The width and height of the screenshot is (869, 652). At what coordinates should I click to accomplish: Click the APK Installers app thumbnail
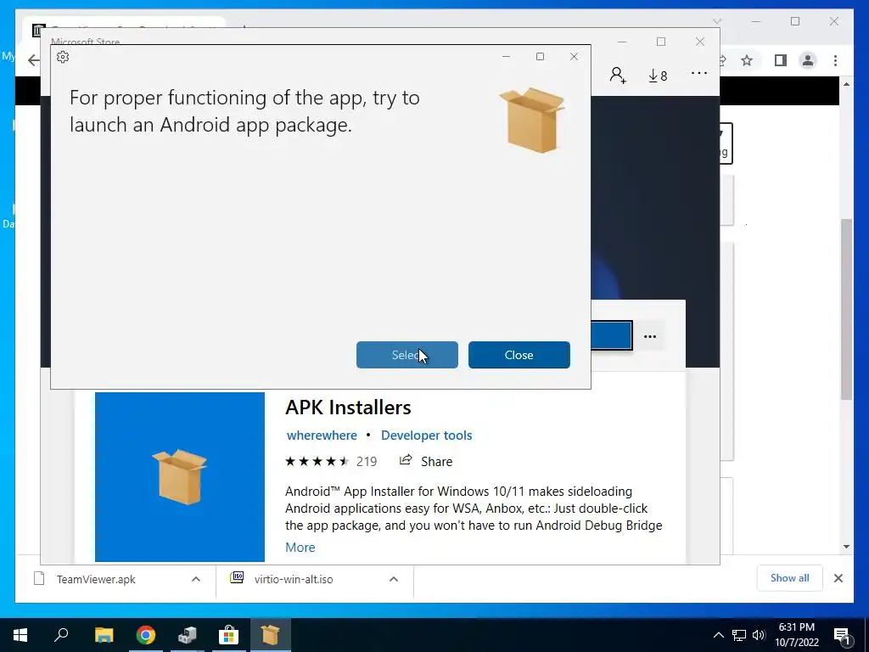pyautogui.click(x=180, y=477)
